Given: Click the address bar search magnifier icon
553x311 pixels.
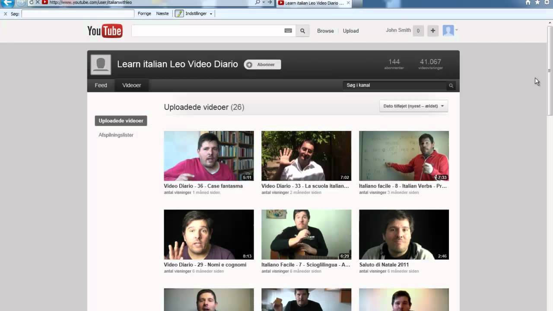Looking at the screenshot, I should click(x=258, y=3).
